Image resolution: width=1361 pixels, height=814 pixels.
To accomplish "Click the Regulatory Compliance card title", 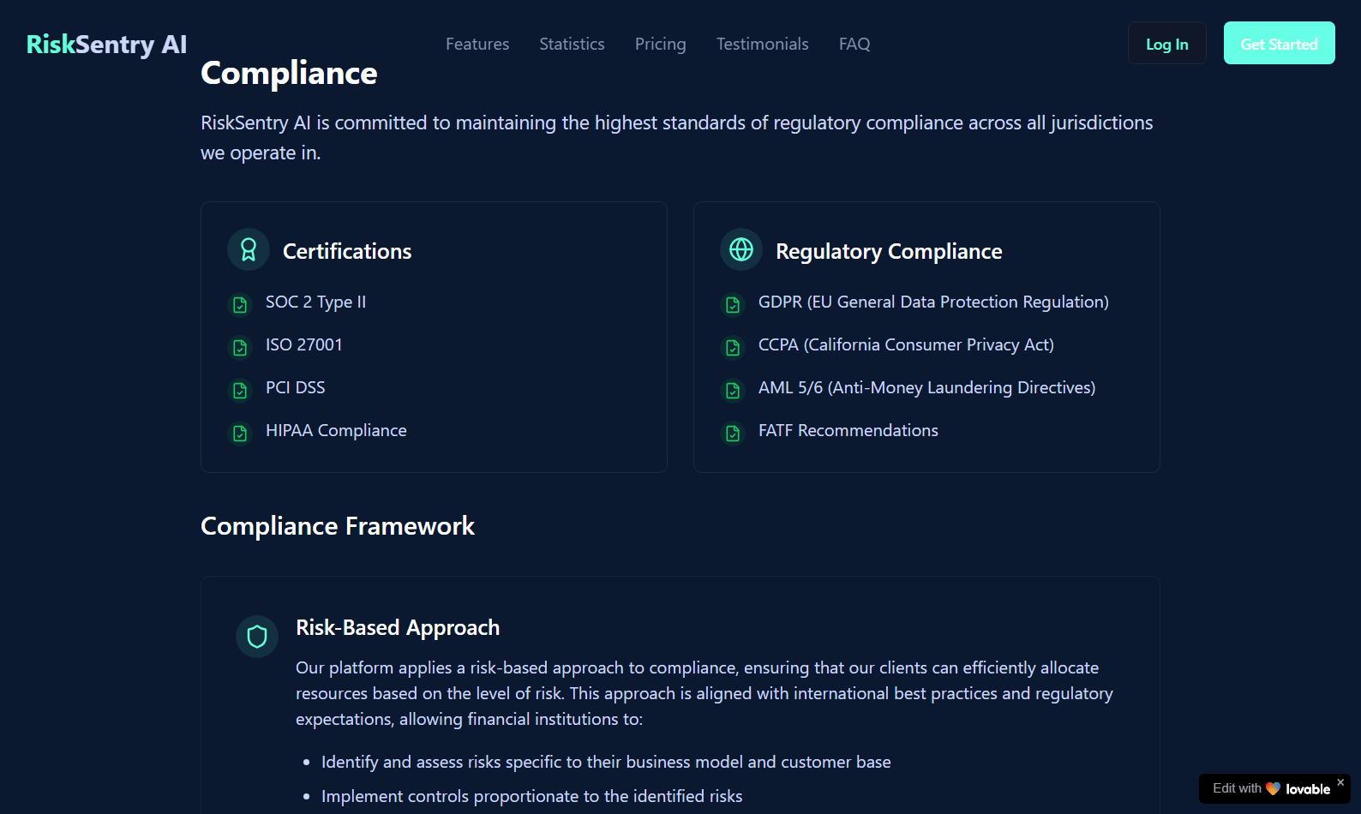I will pyautogui.click(x=889, y=251).
